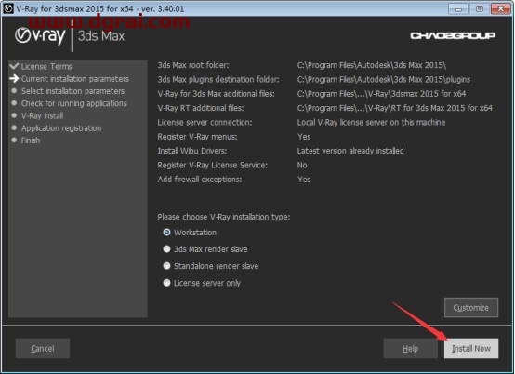Click the V-Ray install step
The width and height of the screenshot is (515, 374).
[42, 115]
